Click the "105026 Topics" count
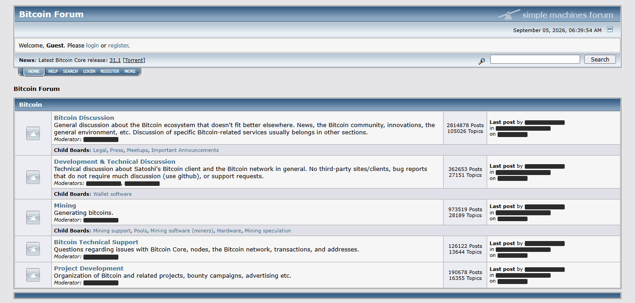This screenshot has height=303, width=635. (x=465, y=131)
